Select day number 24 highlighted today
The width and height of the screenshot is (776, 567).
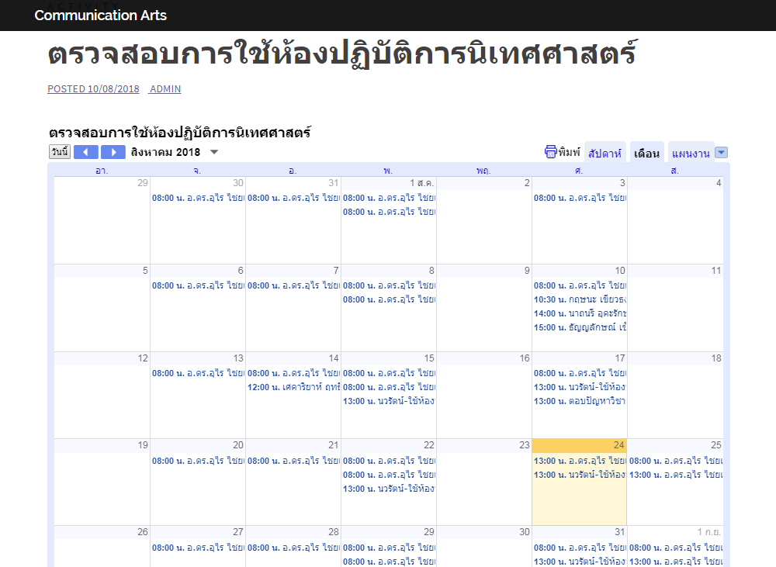(618, 444)
